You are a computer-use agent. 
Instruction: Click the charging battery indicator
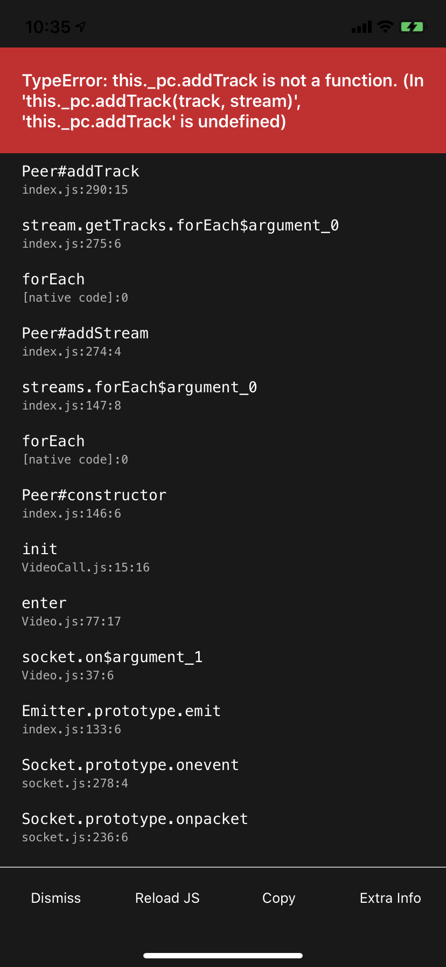413,26
